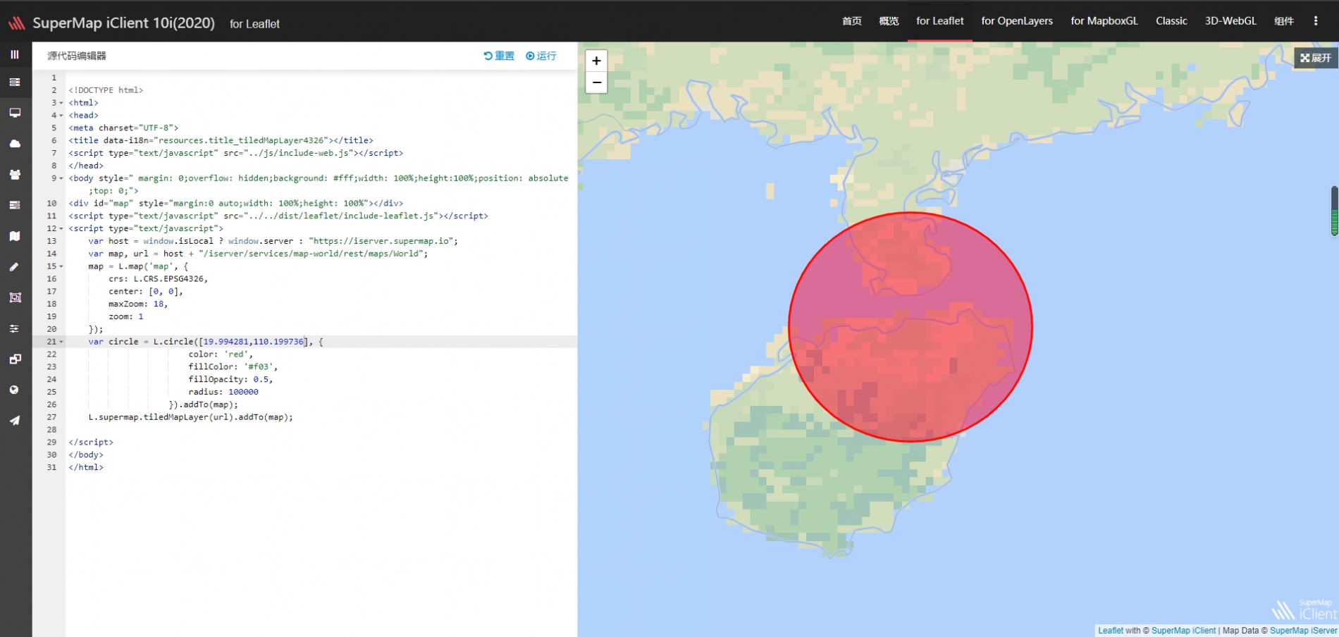Click the 展开 expand map button
1339x637 pixels.
click(x=1316, y=58)
